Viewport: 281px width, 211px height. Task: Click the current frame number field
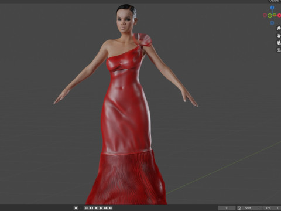[227, 208]
